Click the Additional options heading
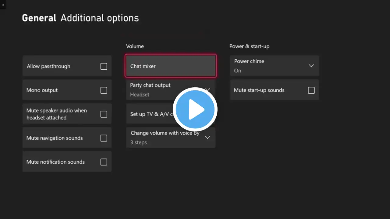 [x=100, y=18]
